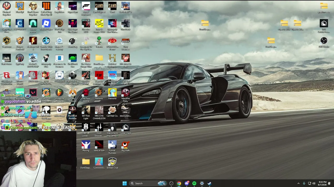
Task: Click the Palworld desktop icon
Action: (112, 95)
